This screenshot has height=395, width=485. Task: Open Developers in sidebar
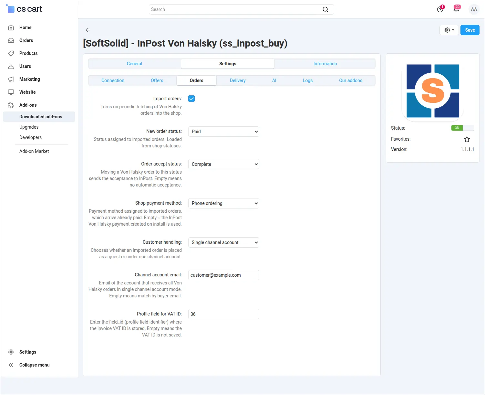point(30,137)
